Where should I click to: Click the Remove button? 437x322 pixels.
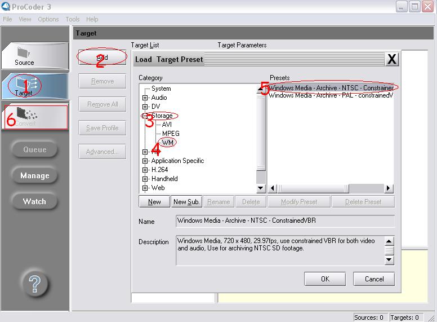click(x=102, y=81)
